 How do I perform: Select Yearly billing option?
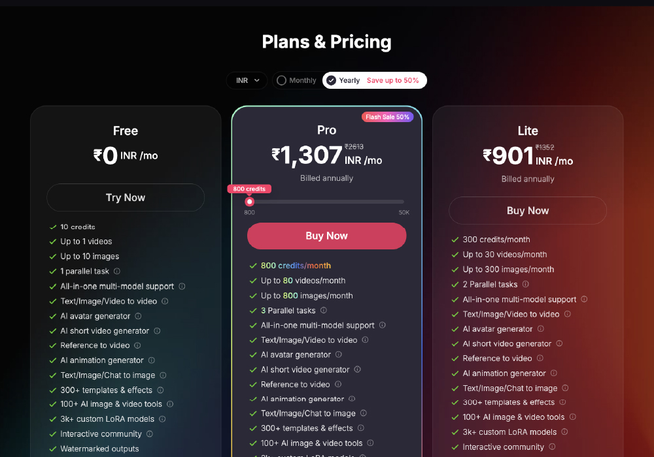[x=343, y=80]
